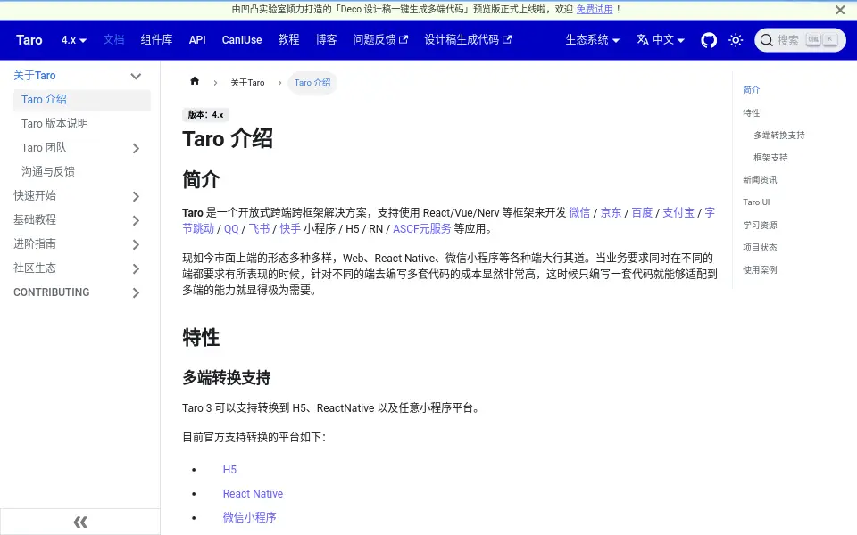The image size is (857, 535).
Task: Toggle dark mode with sun icon
Action: click(x=736, y=40)
